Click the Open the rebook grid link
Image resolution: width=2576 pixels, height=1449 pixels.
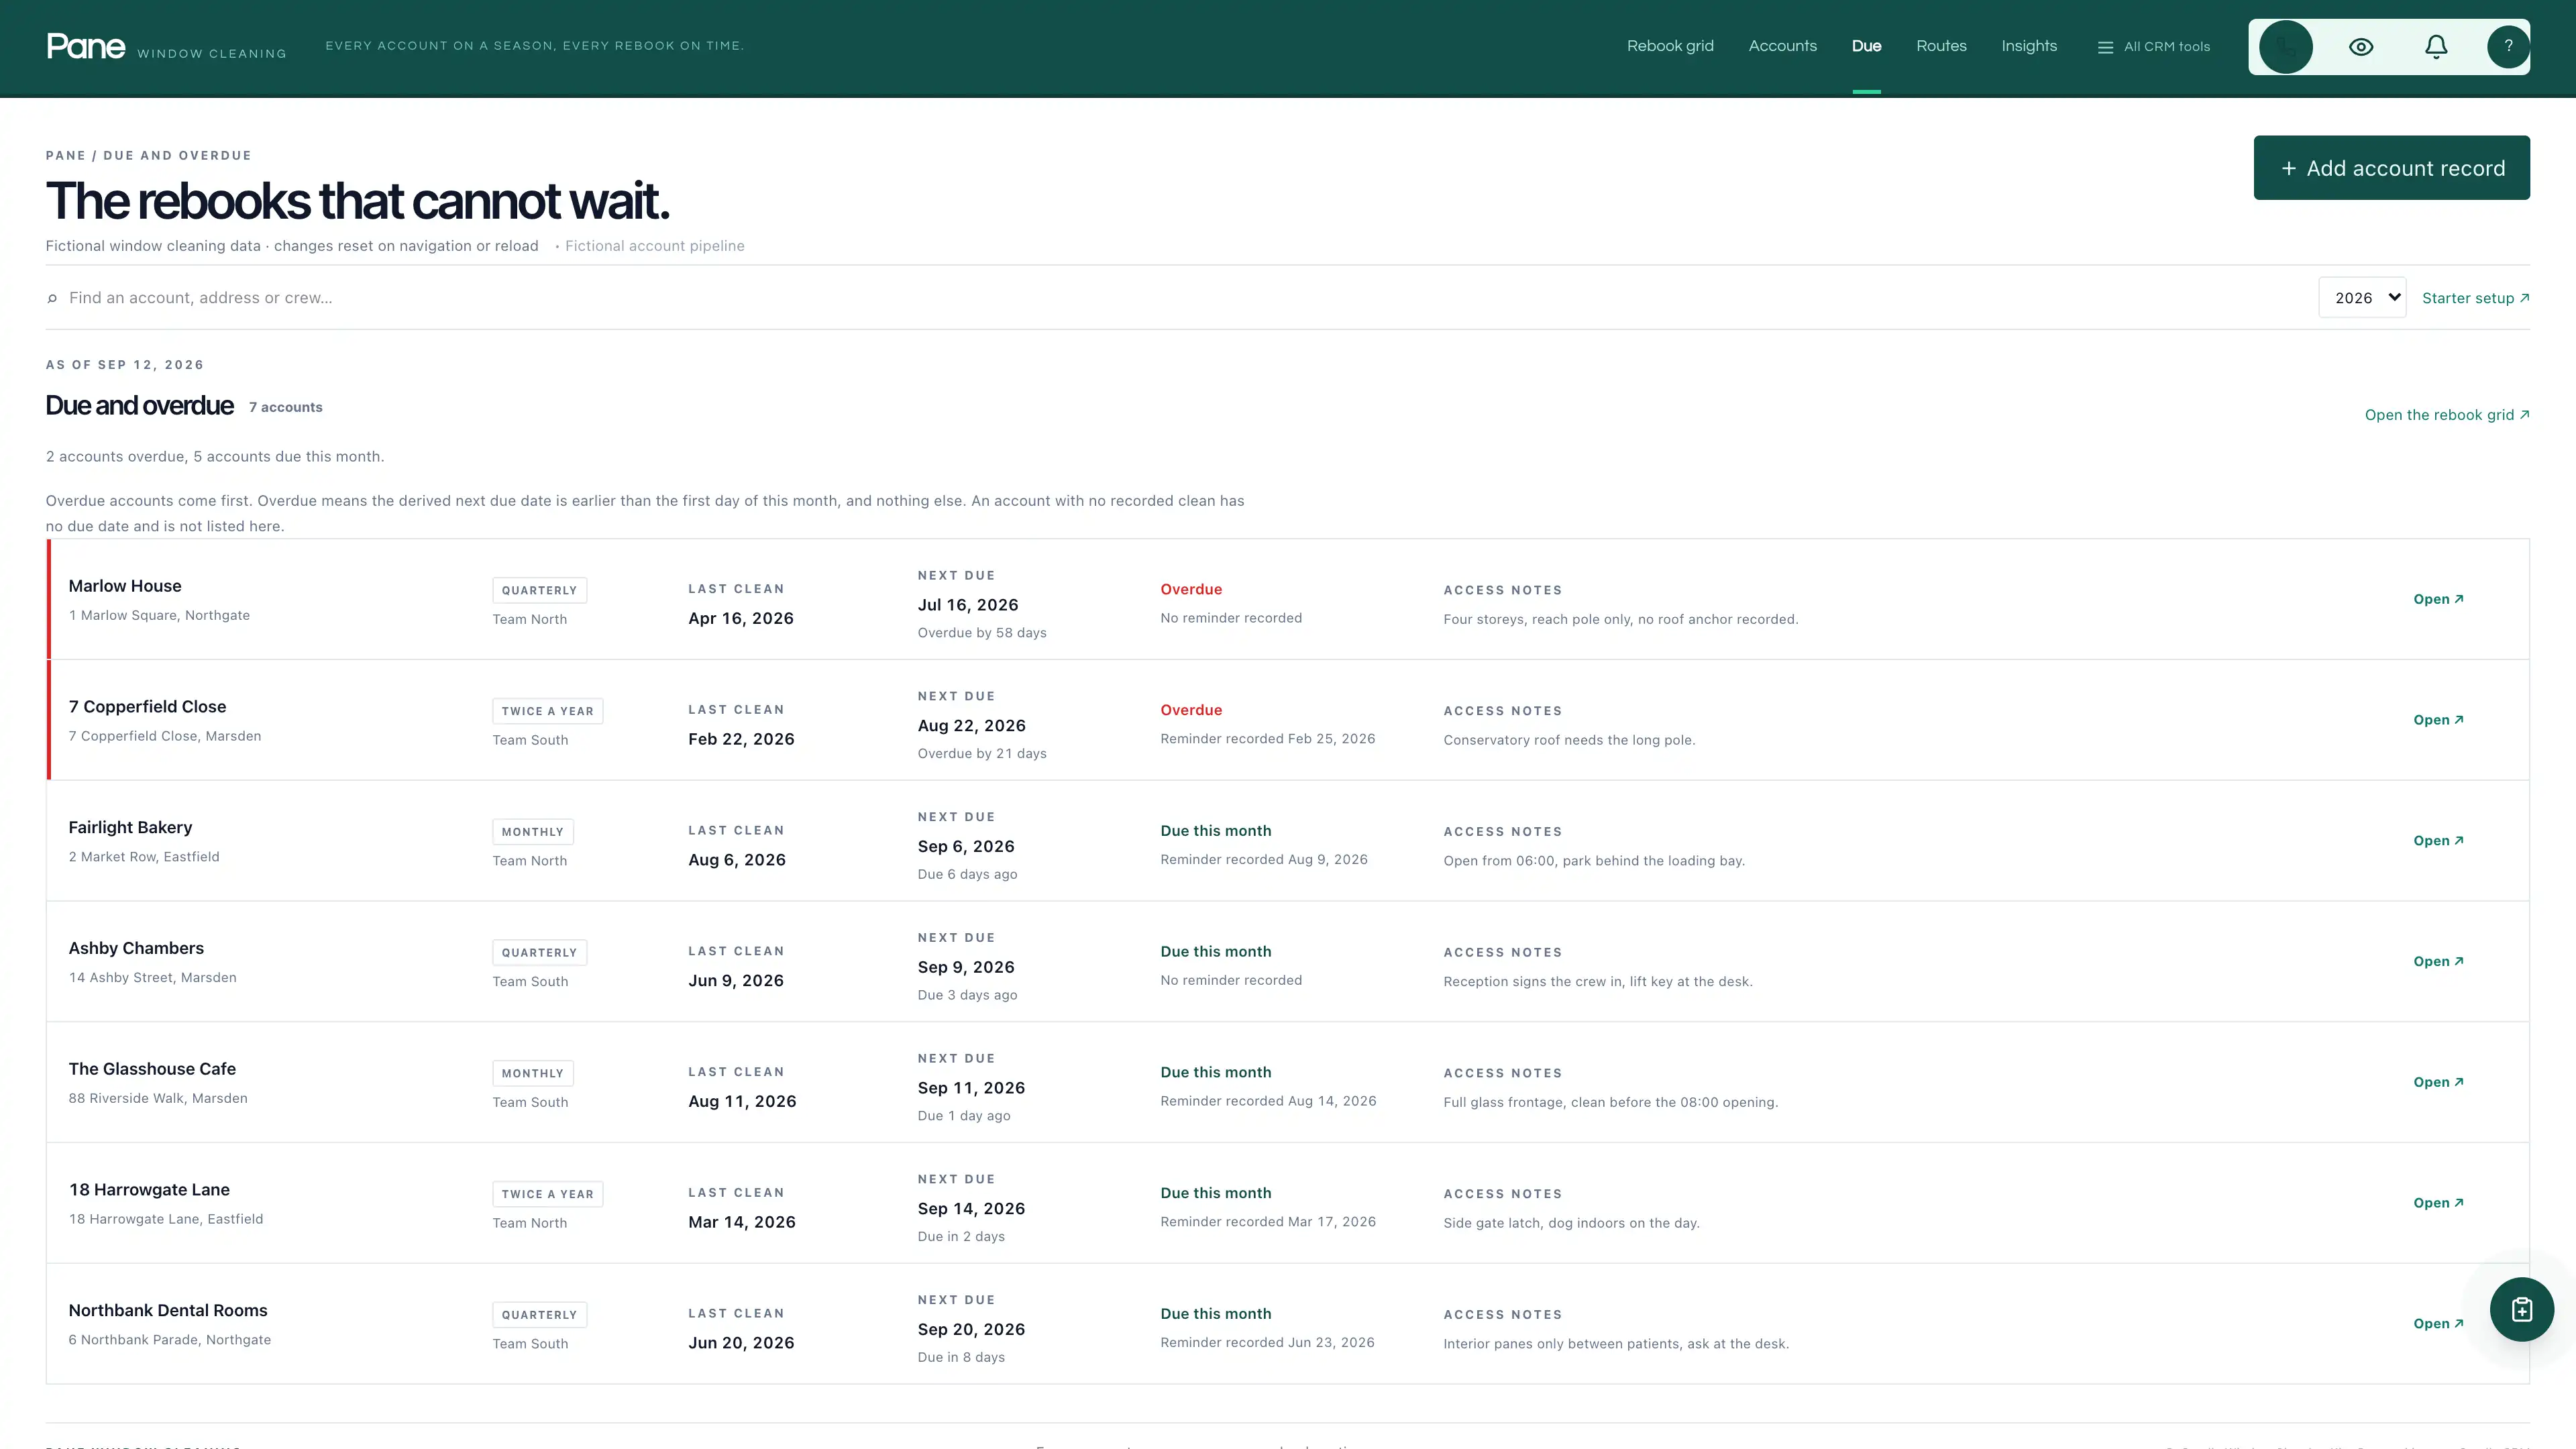(x=2447, y=415)
